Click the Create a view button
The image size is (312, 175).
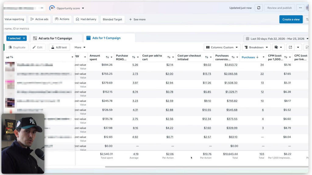pos(291,19)
